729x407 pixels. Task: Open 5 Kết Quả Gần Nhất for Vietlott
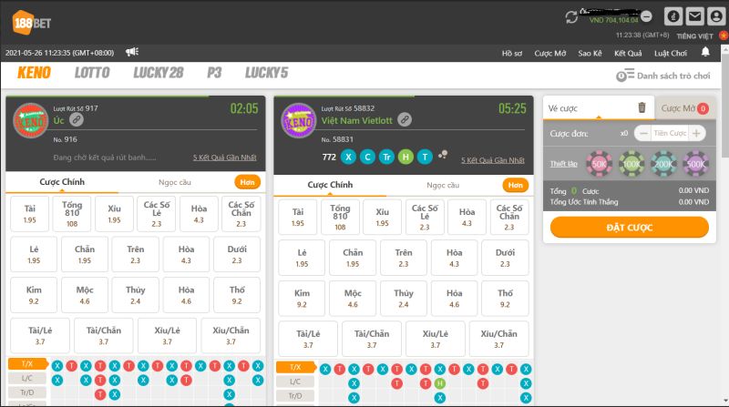tap(493, 160)
